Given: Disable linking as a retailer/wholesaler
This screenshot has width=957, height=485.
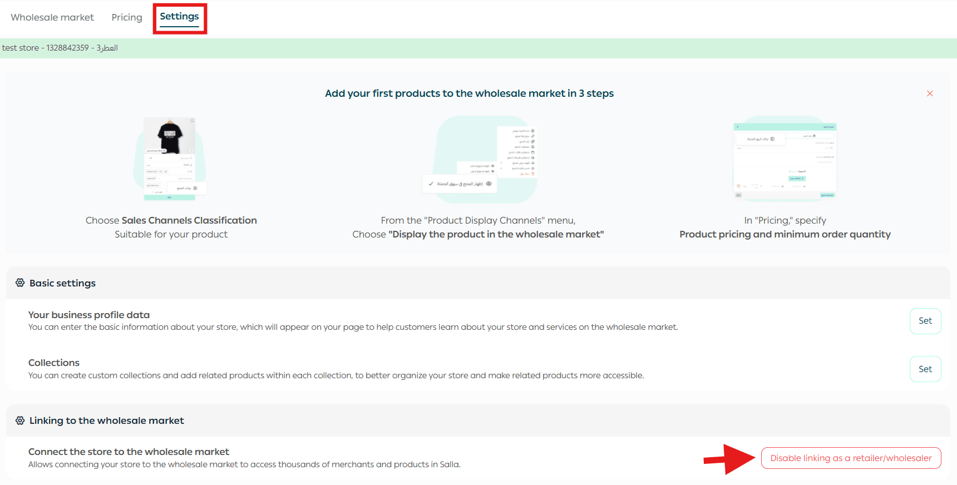Looking at the screenshot, I should (x=851, y=458).
